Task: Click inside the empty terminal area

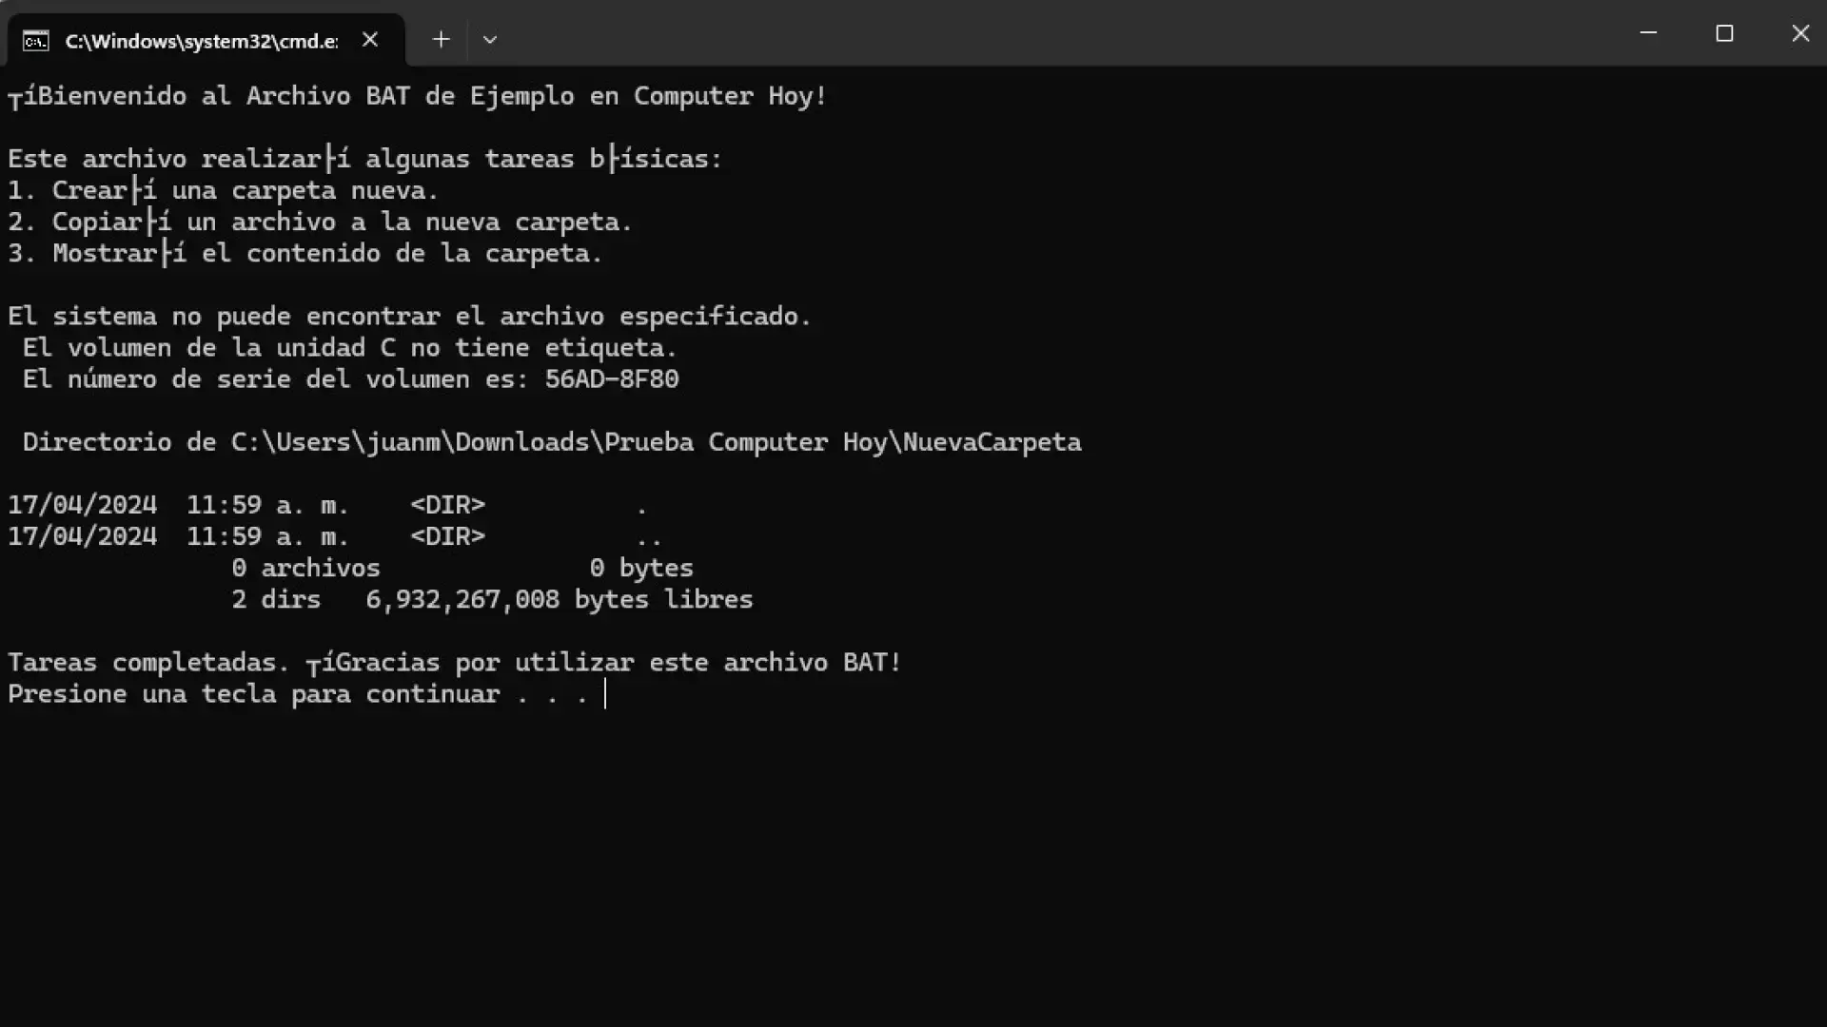Action: click(913, 856)
